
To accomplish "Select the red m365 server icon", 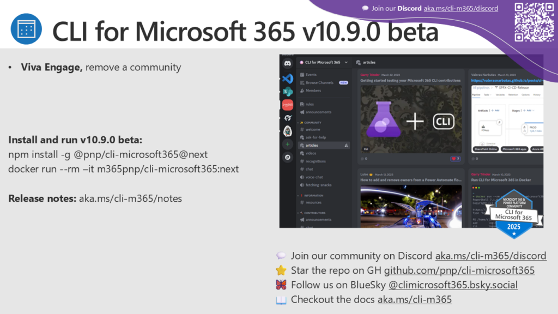I will [x=288, y=105].
